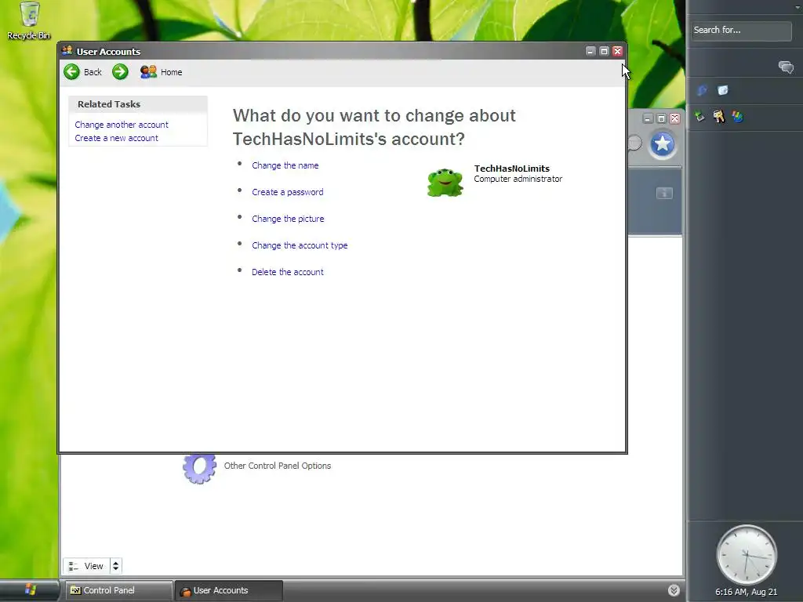Screen dimensions: 803x602
Task: Open the Recycle Bin desktop icon
Action: click(29, 20)
